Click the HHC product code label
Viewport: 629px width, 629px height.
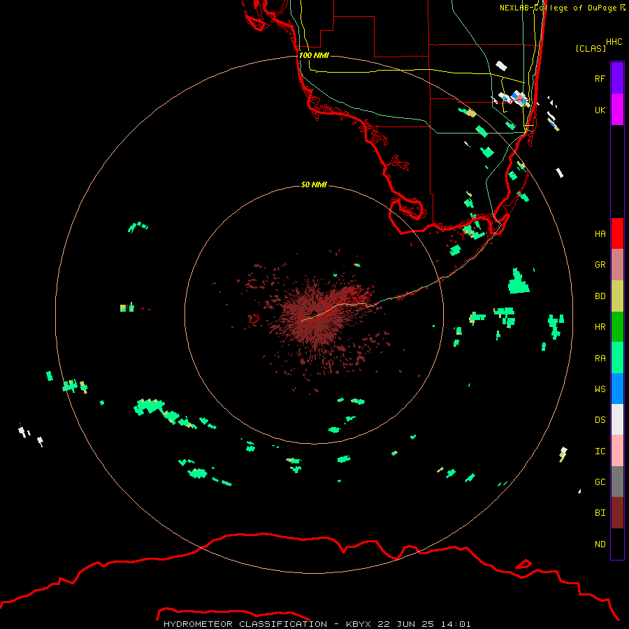(x=614, y=42)
